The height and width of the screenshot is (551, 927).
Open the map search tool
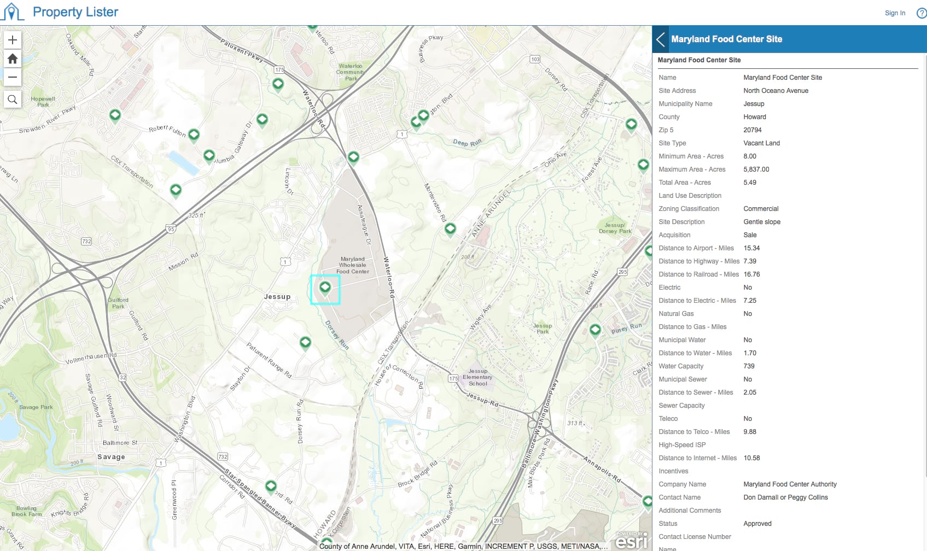click(13, 99)
